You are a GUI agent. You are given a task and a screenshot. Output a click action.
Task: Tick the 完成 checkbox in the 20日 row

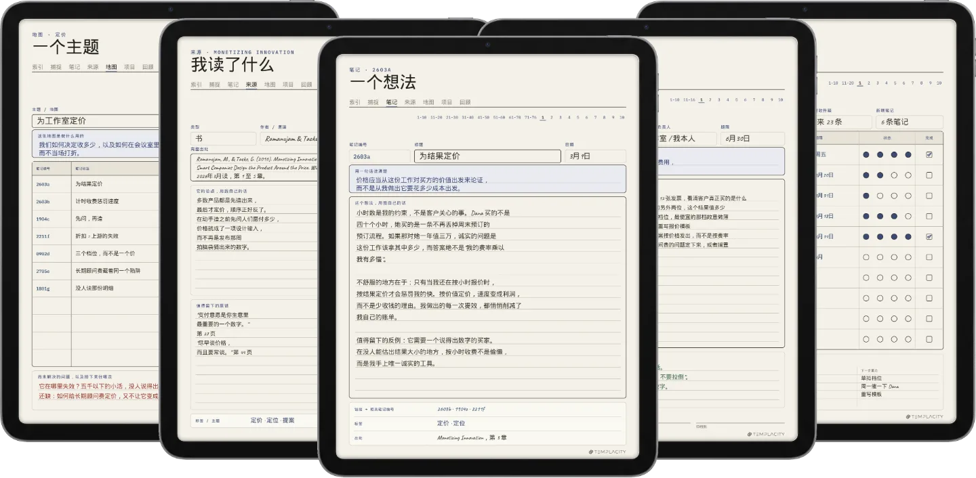929,175
